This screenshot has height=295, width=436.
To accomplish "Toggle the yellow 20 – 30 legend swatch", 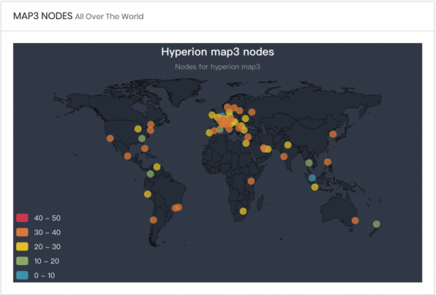I will click(x=22, y=247).
